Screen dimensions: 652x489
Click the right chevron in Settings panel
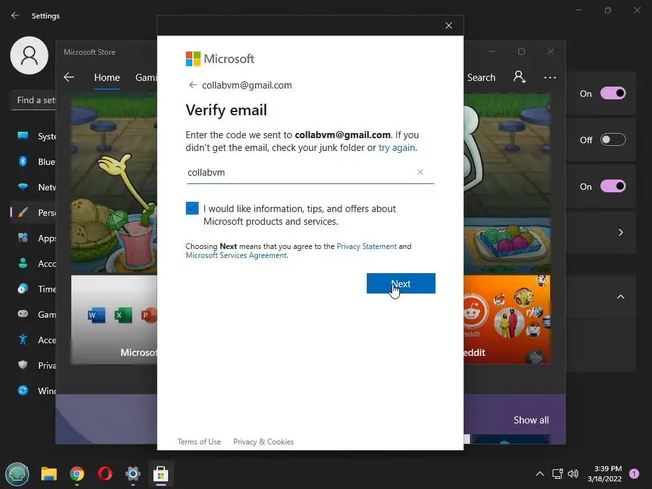click(620, 232)
